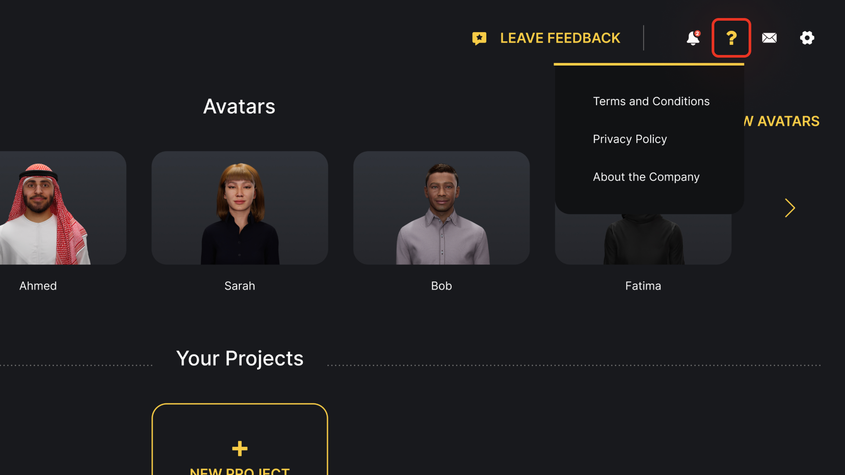This screenshot has width=845, height=475.
Task: Click the Ahmed name label
Action: click(x=38, y=286)
